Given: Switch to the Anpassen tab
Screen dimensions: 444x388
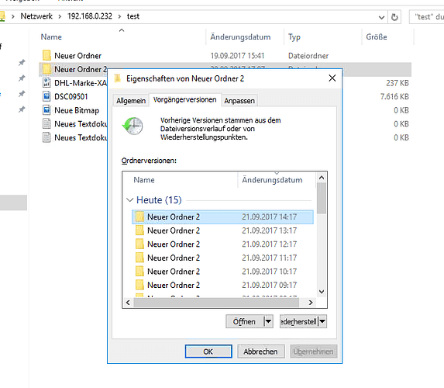Looking at the screenshot, I should pyautogui.click(x=239, y=101).
